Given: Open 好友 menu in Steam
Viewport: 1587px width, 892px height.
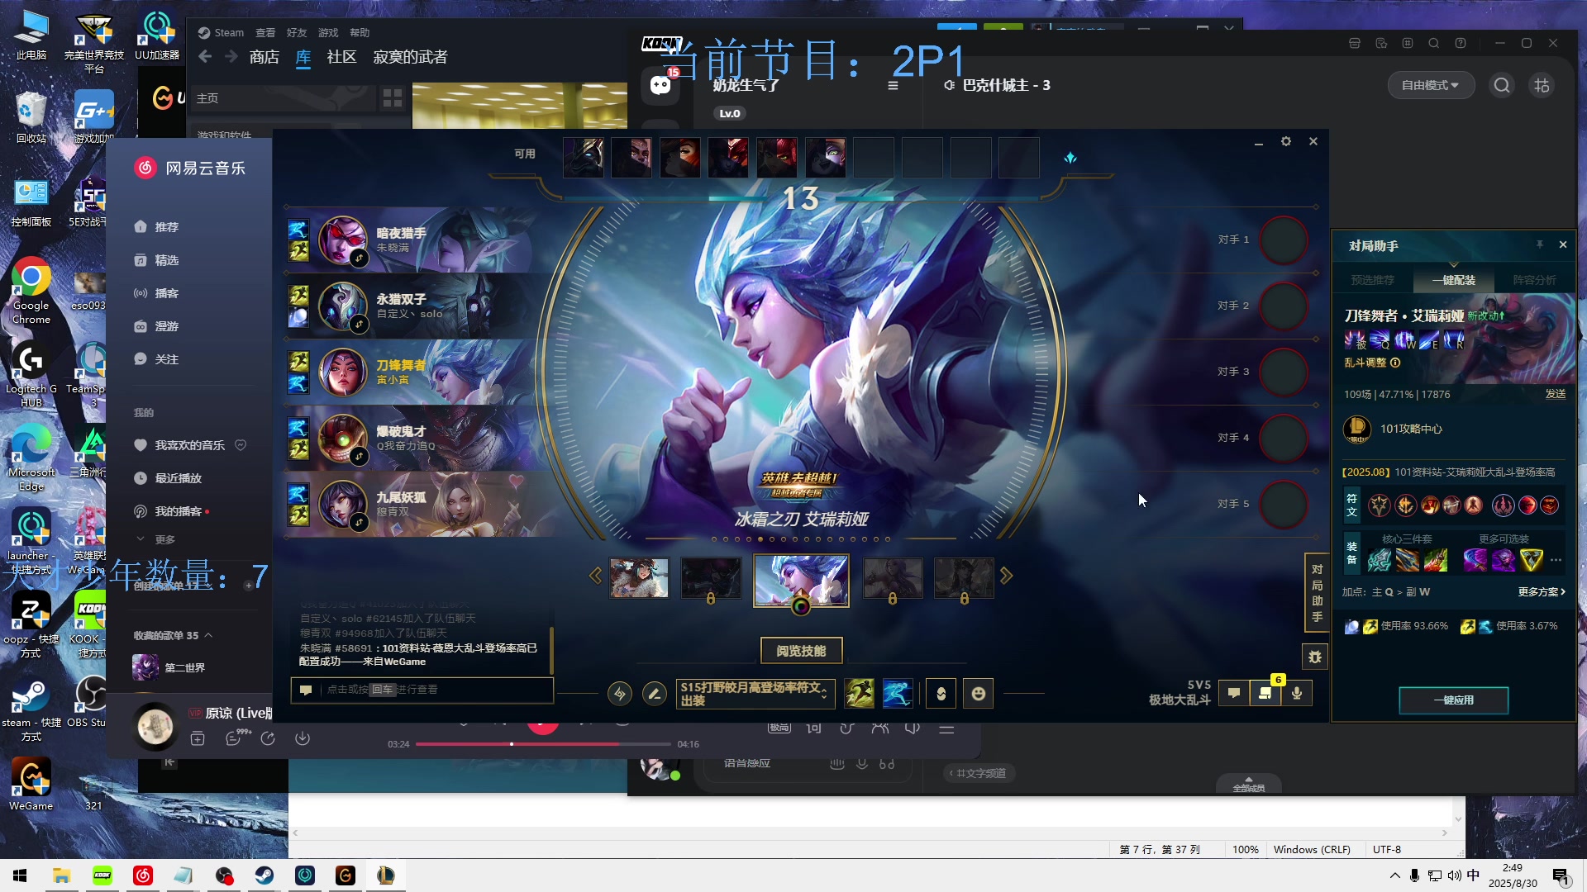Looking at the screenshot, I should [x=296, y=32].
